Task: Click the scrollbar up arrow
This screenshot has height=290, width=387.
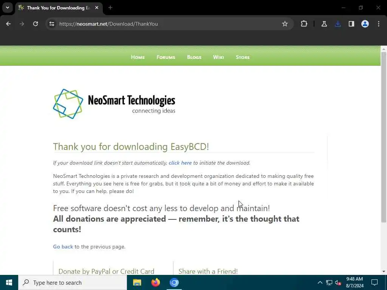Action: [384, 49]
